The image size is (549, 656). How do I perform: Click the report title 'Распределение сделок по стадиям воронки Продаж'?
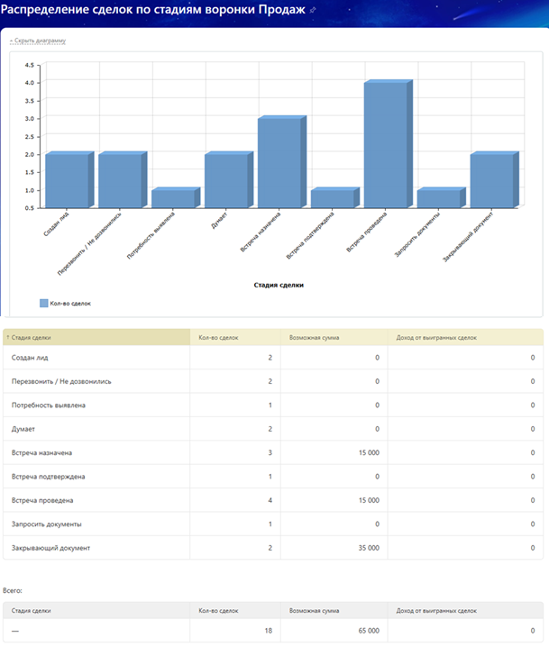[153, 10]
